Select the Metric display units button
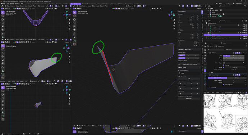 tap(182, 55)
